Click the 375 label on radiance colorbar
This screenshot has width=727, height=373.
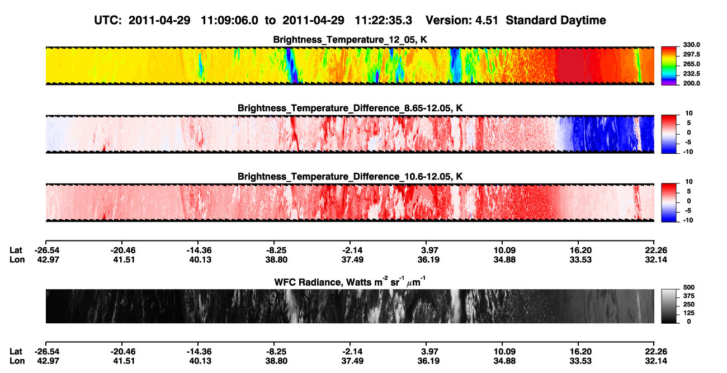tap(688, 296)
